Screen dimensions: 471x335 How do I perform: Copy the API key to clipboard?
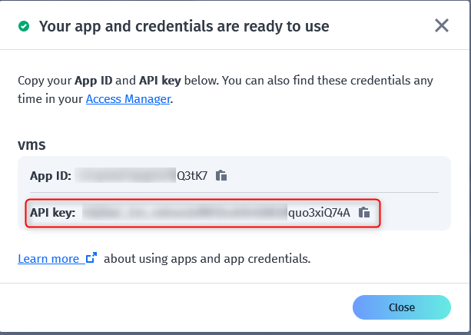tap(365, 213)
